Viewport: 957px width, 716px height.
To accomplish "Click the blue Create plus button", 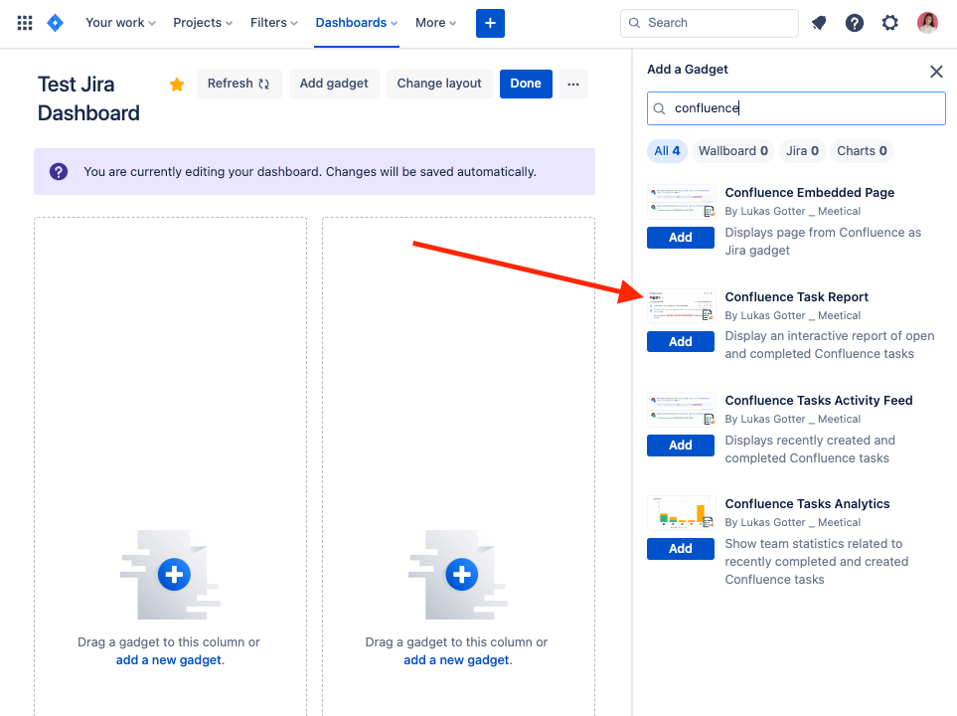I will coord(490,23).
